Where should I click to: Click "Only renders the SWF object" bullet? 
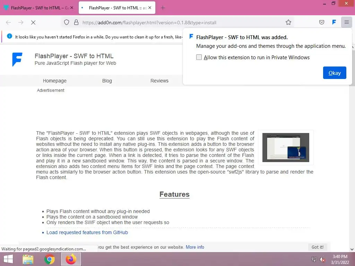[x=108, y=222]
